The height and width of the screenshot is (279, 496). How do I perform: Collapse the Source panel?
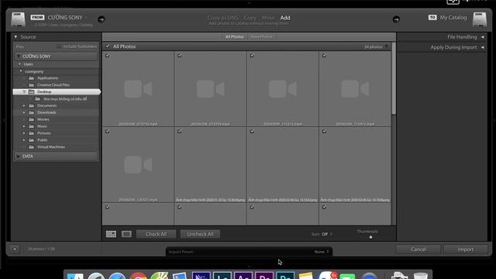click(x=15, y=37)
